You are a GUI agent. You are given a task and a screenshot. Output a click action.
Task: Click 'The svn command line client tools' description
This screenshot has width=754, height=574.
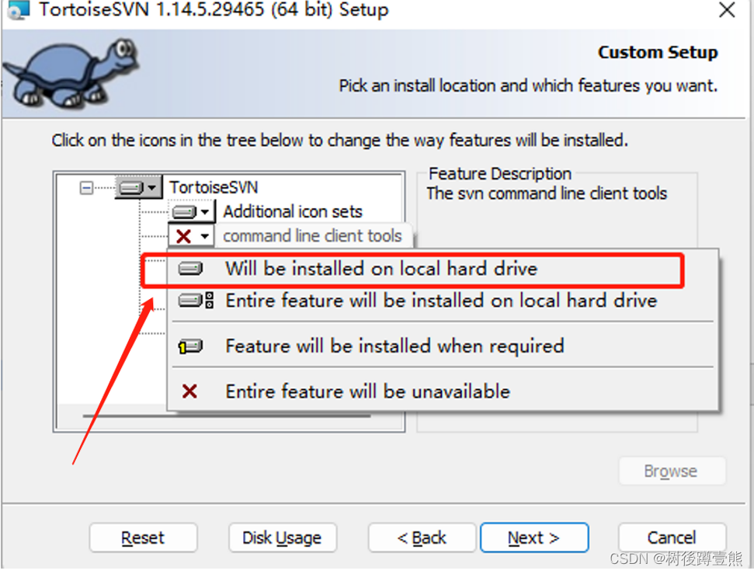(x=547, y=193)
